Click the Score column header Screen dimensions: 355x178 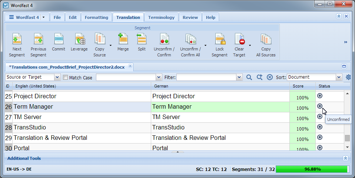pyautogui.click(x=302, y=86)
